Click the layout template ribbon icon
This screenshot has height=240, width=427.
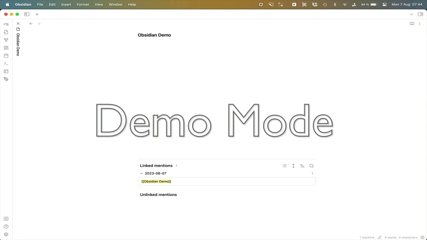pos(6,71)
